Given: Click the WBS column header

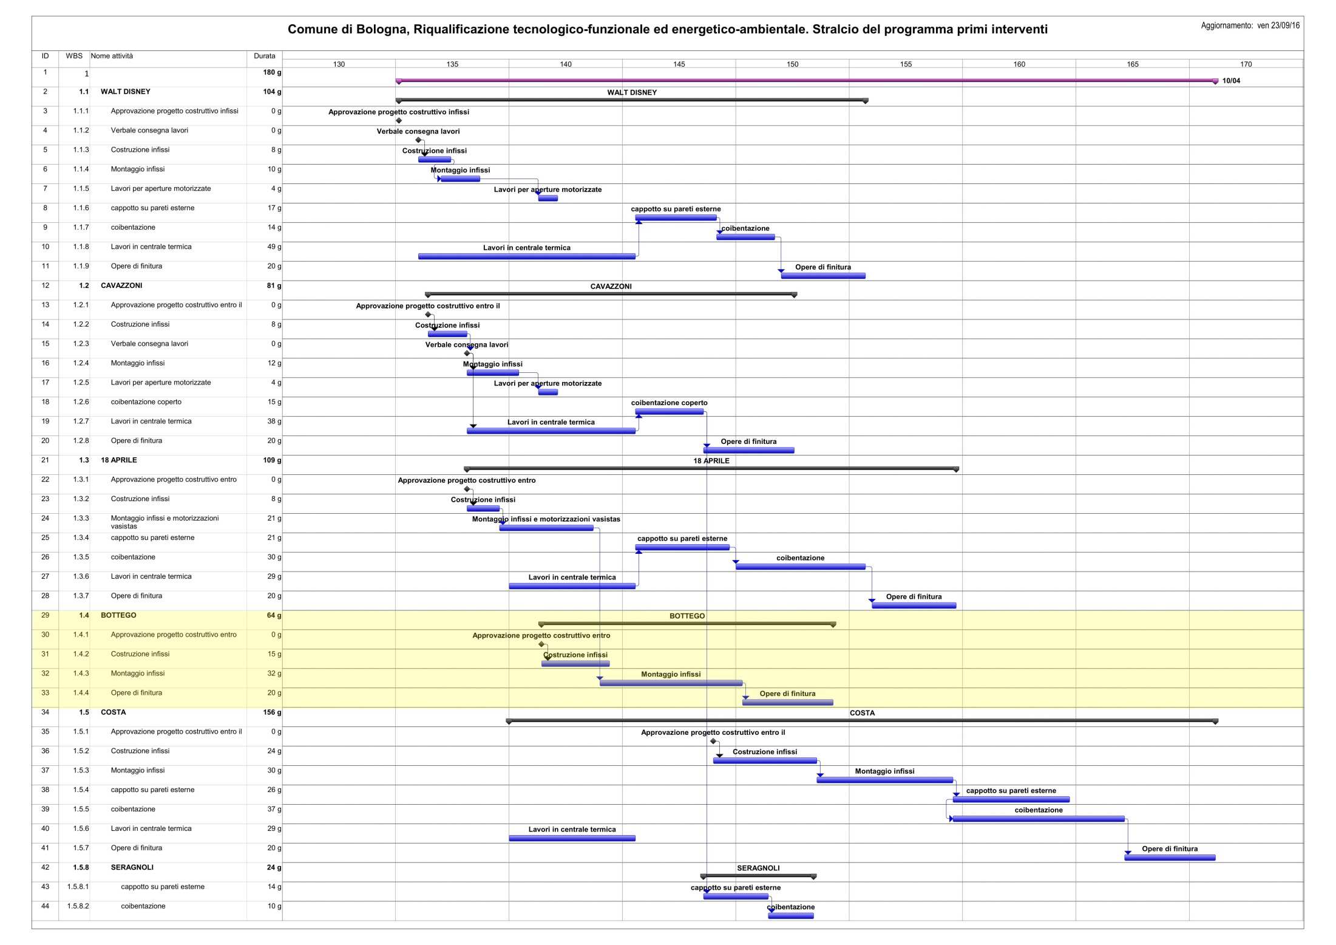Looking at the screenshot, I should pos(74,56).
